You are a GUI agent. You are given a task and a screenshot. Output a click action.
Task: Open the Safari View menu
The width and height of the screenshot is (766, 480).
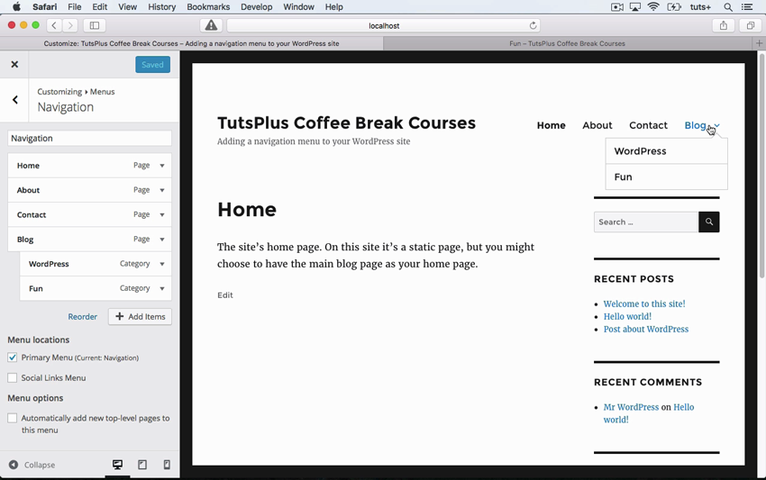click(127, 7)
